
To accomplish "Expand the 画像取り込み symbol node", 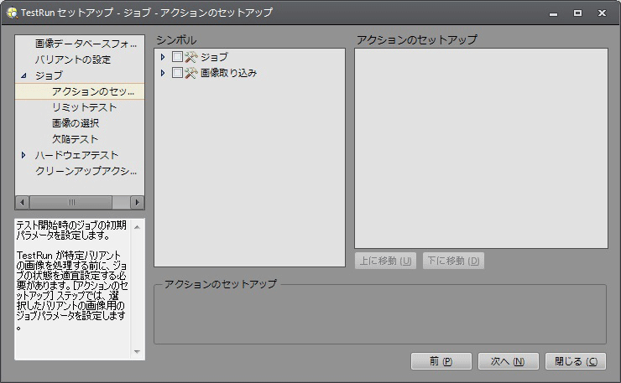I will tap(163, 73).
